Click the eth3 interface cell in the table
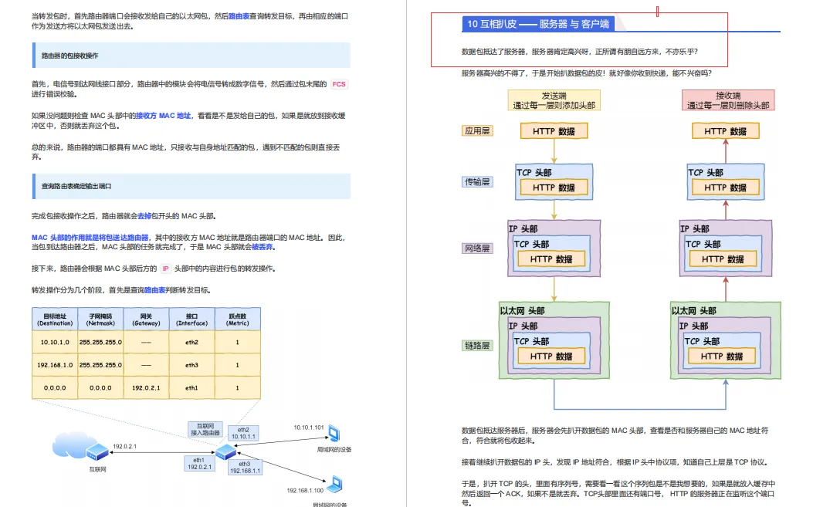The image size is (830, 507). pyautogui.click(x=191, y=365)
